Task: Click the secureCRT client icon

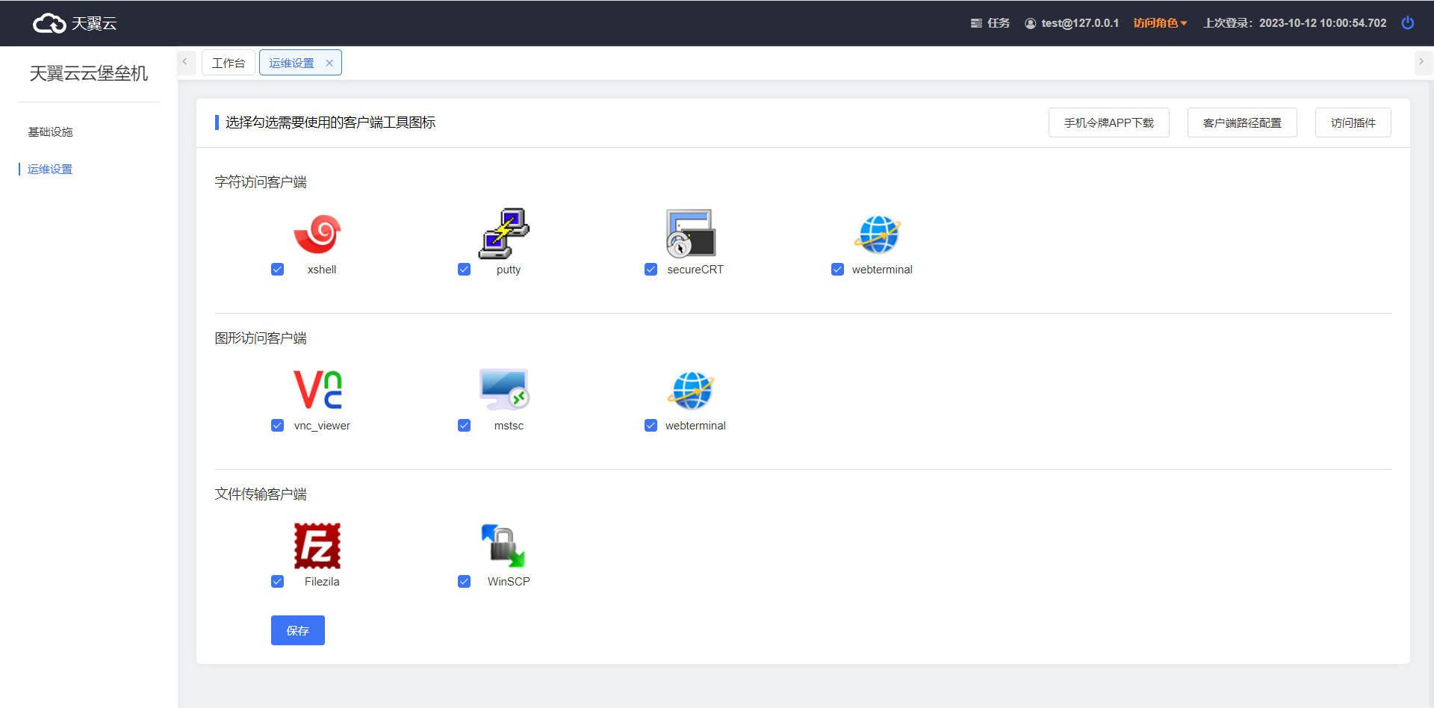Action: tap(691, 234)
